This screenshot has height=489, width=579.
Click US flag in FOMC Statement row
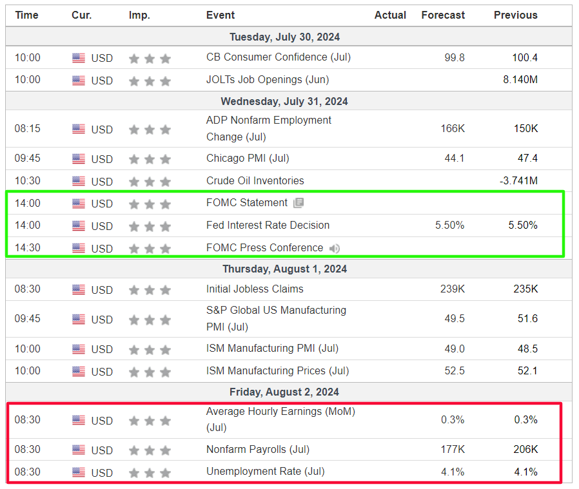(x=79, y=204)
